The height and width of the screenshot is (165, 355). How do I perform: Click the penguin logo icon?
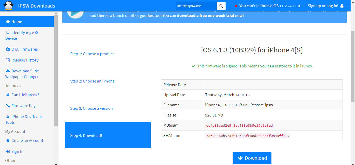pyautogui.click(x=8, y=6)
